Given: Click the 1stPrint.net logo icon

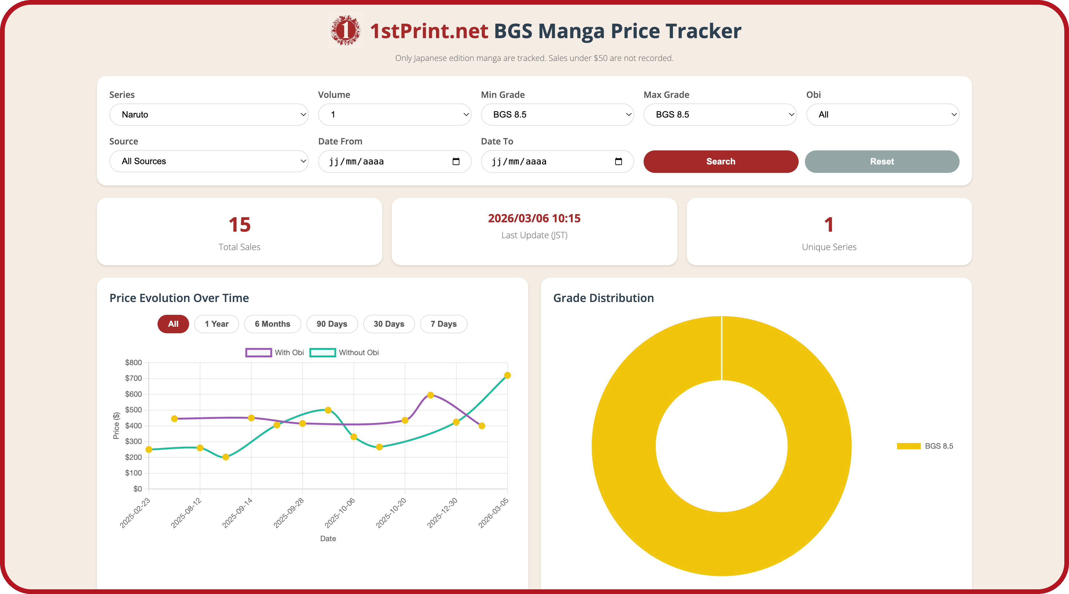Looking at the screenshot, I should (x=345, y=31).
